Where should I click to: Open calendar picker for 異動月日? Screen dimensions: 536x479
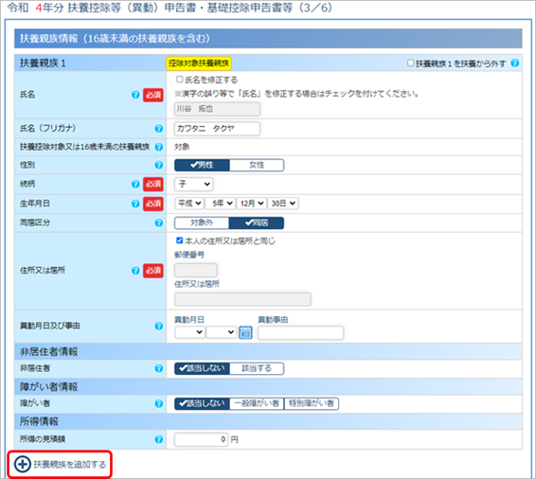(245, 332)
